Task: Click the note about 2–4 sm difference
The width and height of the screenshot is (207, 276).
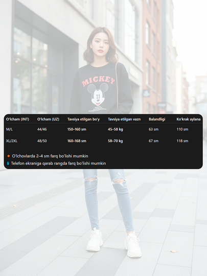Action: (x=50, y=156)
